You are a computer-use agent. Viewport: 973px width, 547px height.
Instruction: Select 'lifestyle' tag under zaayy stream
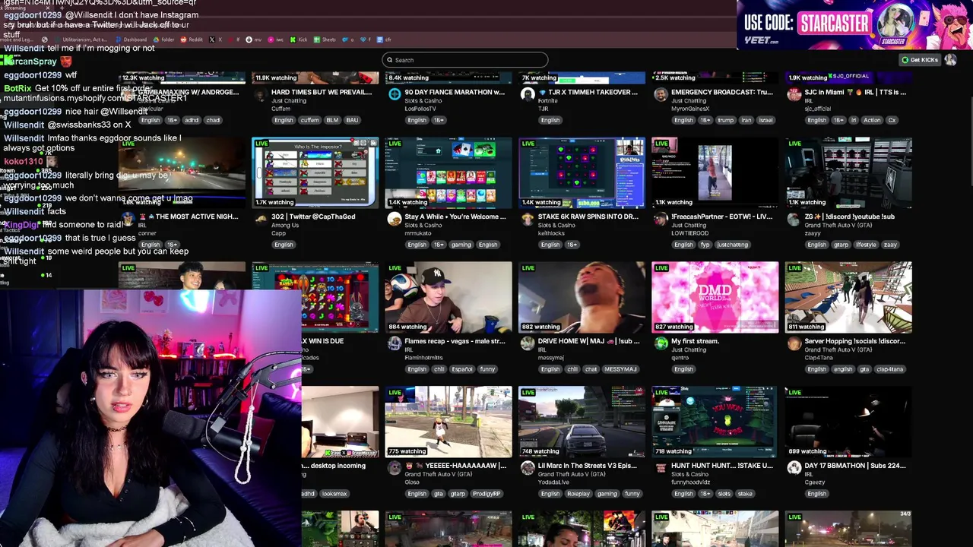(x=866, y=245)
